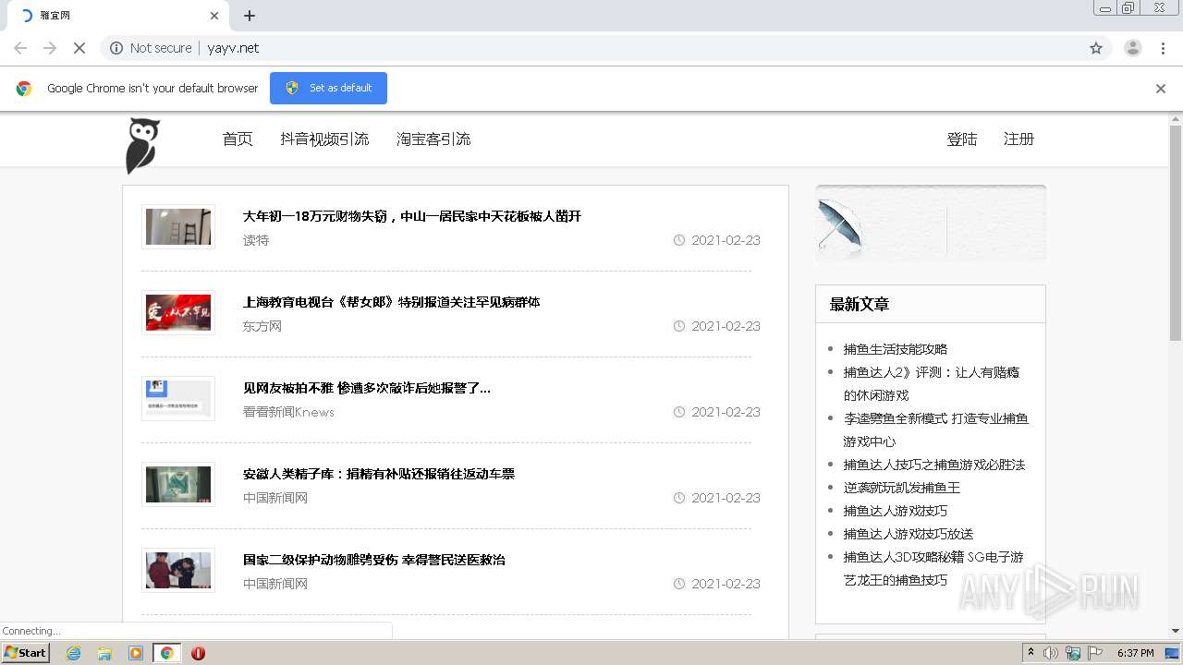Open sidebar link 捕鱼生活技能攻略

coord(896,349)
